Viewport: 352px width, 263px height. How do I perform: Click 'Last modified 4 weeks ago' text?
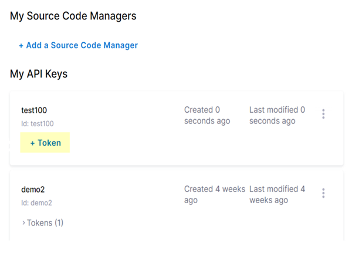click(277, 194)
